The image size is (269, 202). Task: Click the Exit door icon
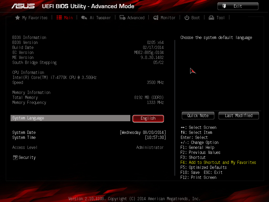point(224,6)
